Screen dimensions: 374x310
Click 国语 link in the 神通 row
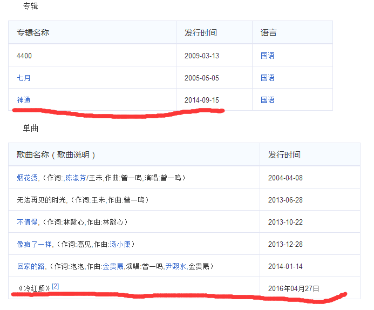tap(267, 100)
